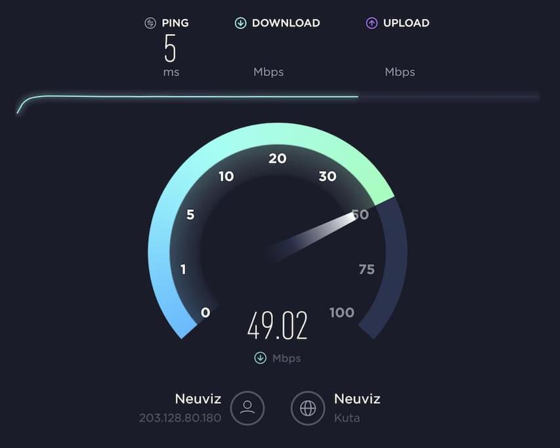
Task: Click the gauge needle
Action: [311, 235]
